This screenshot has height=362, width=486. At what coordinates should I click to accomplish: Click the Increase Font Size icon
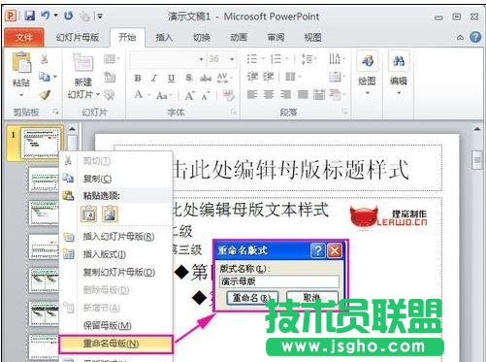[189, 95]
